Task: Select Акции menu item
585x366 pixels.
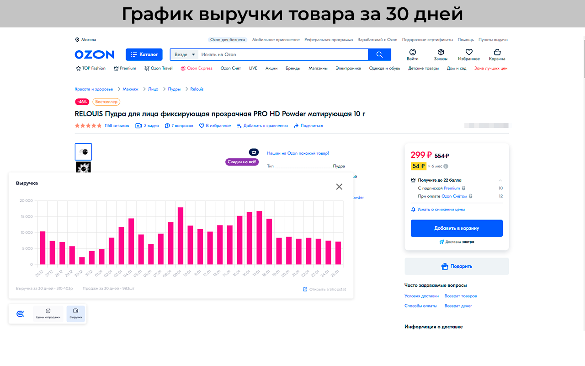Action: coord(271,68)
